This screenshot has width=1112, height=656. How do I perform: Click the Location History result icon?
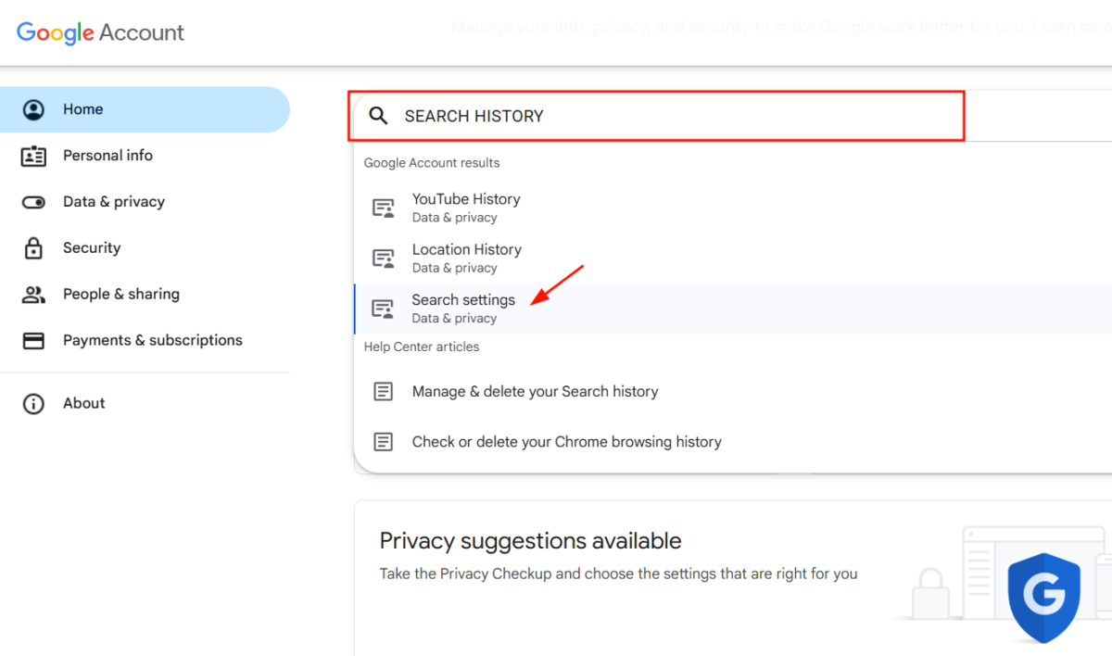[x=383, y=258]
